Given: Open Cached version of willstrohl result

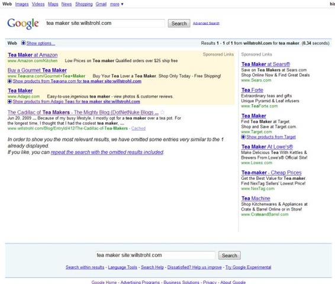Looking at the screenshot, I should click(138, 128).
